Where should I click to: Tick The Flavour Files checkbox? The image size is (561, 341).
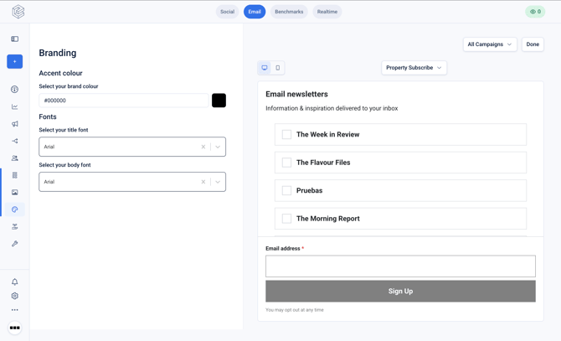coord(286,163)
